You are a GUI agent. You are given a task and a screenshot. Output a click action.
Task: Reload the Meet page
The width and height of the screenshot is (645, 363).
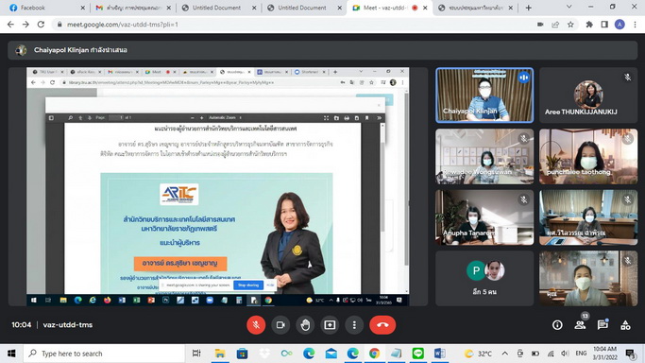pos(41,25)
